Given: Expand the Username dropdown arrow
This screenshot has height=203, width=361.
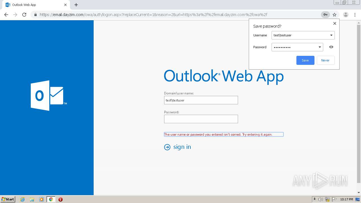Looking at the screenshot, I should click(331, 35).
